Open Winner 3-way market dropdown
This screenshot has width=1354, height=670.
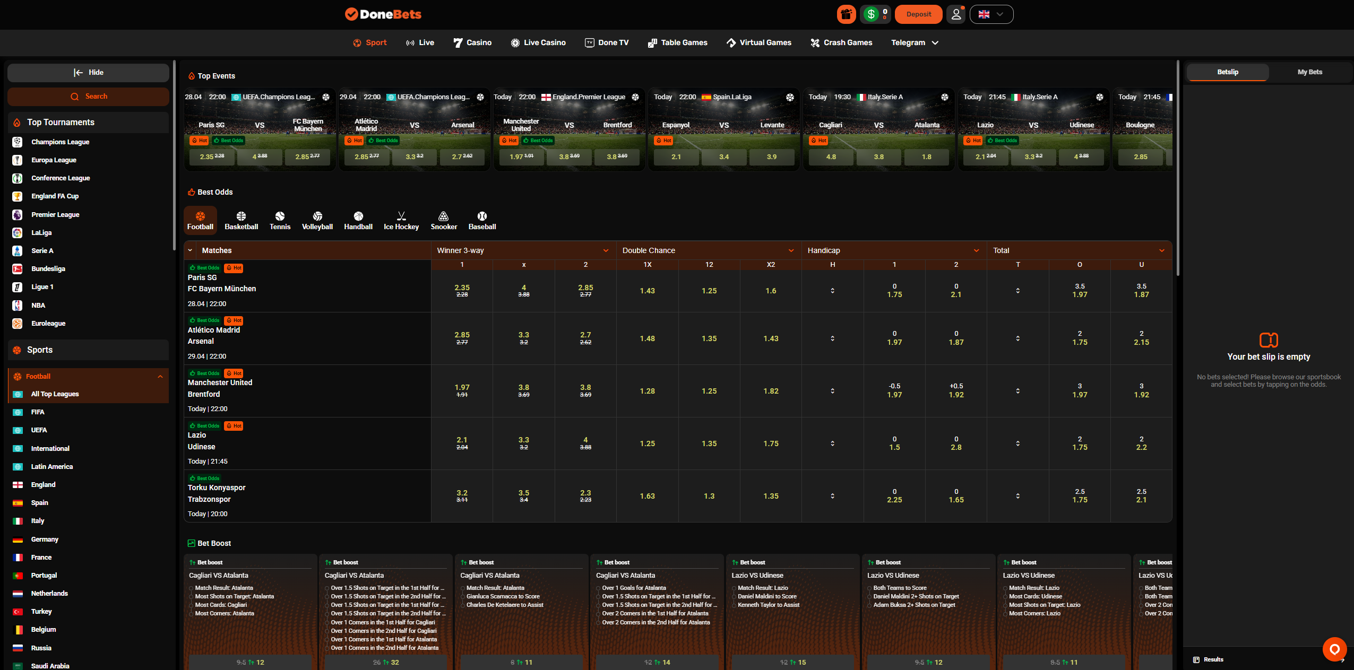(x=606, y=250)
